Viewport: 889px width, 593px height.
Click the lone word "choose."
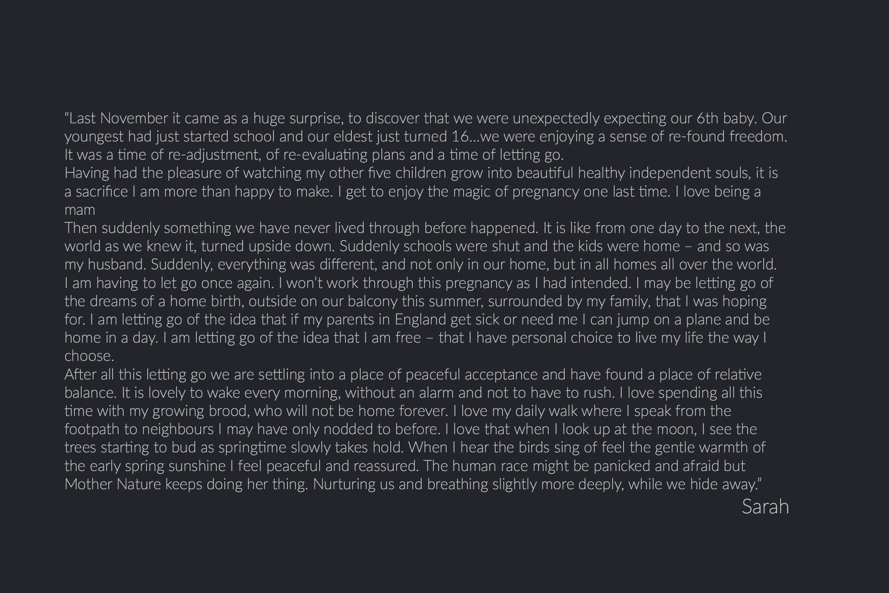pyautogui.click(x=89, y=356)
